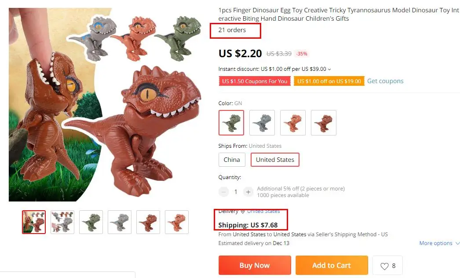Open the Get coupons link
The height and width of the screenshot is (278, 460).
pos(385,81)
